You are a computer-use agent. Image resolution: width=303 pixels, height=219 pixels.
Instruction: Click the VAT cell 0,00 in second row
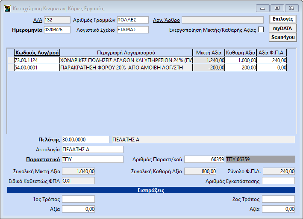pos(271,68)
